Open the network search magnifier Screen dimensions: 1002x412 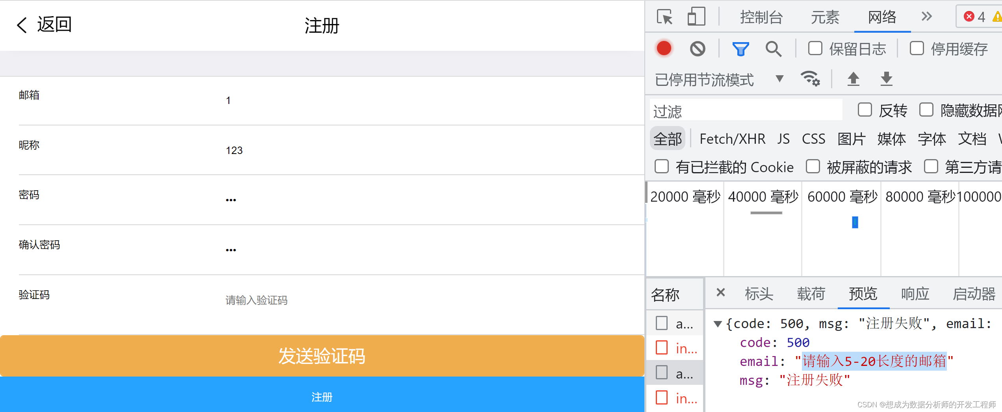[774, 49]
